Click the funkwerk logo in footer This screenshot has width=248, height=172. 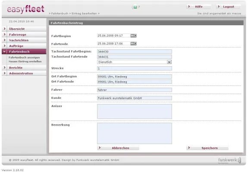pos(229,160)
